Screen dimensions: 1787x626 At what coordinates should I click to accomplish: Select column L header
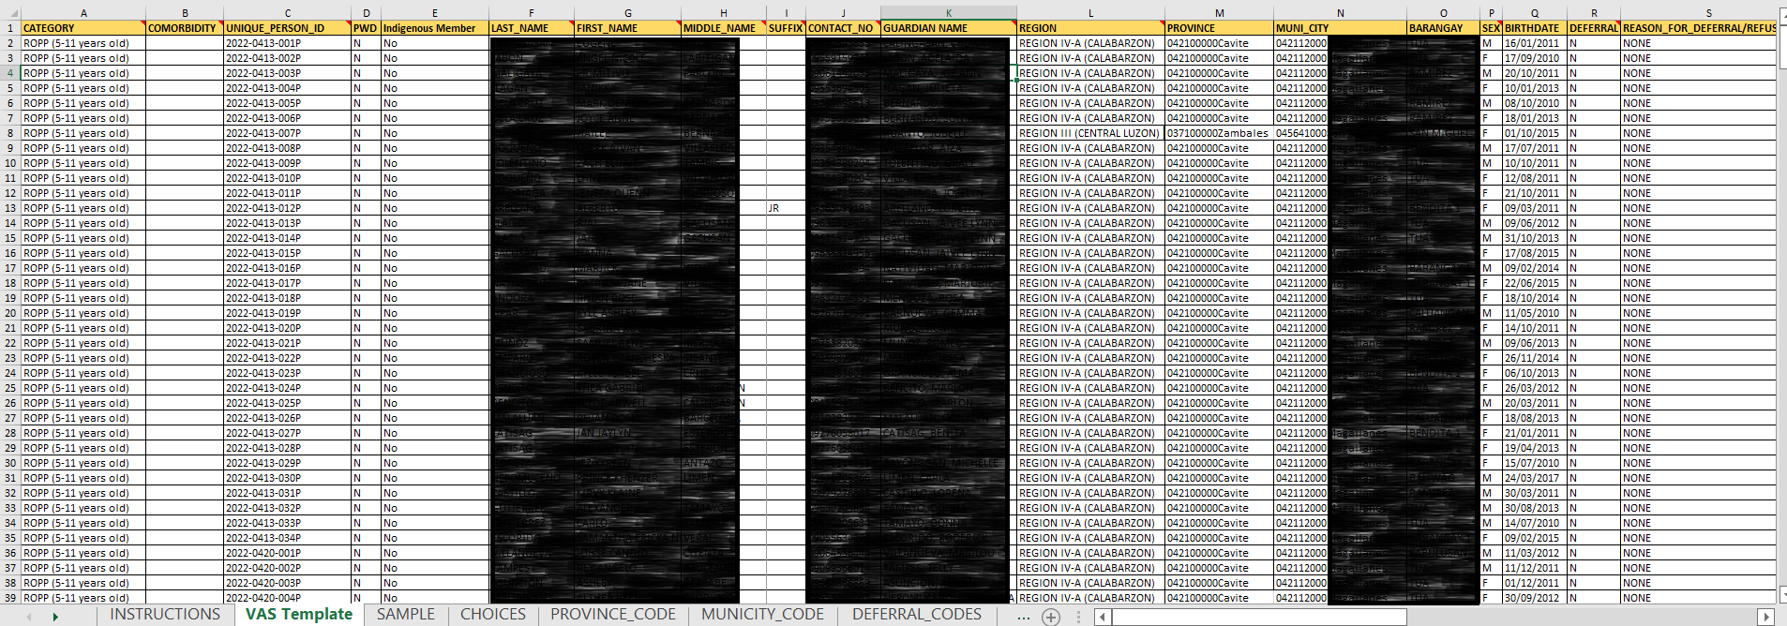pos(1090,13)
